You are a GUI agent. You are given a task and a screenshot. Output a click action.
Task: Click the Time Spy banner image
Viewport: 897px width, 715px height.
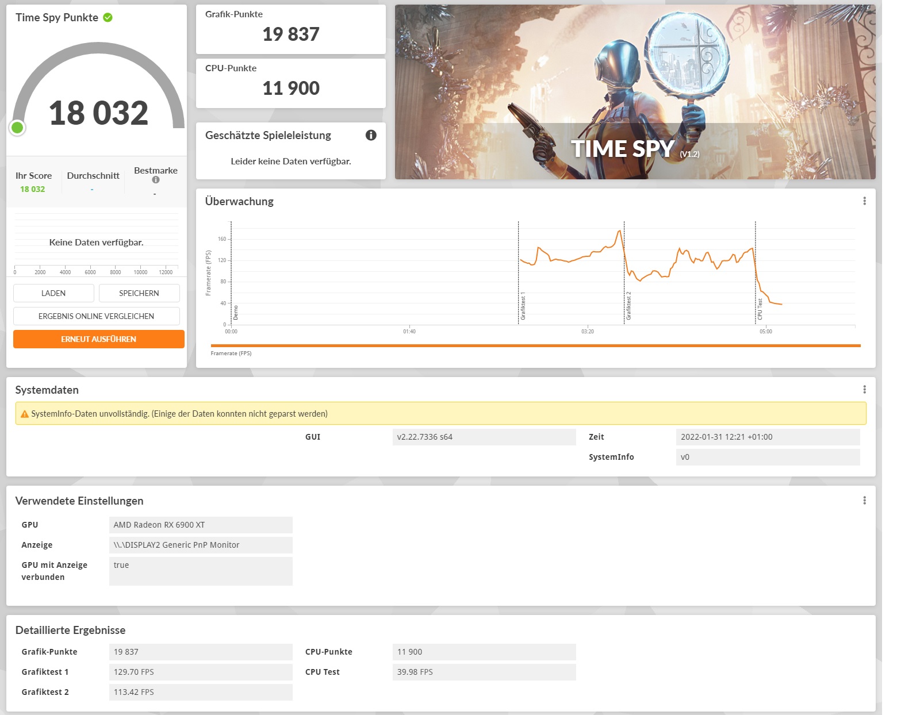(635, 92)
